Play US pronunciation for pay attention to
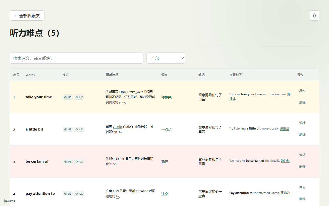The height and width of the screenshot is (206, 329). coord(68,194)
